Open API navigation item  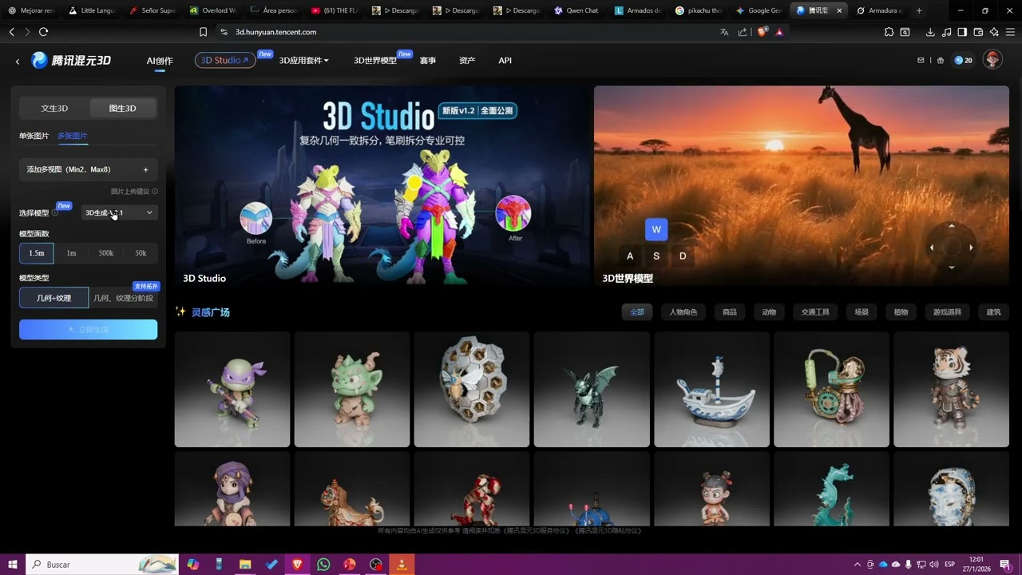click(x=505, y=61)
